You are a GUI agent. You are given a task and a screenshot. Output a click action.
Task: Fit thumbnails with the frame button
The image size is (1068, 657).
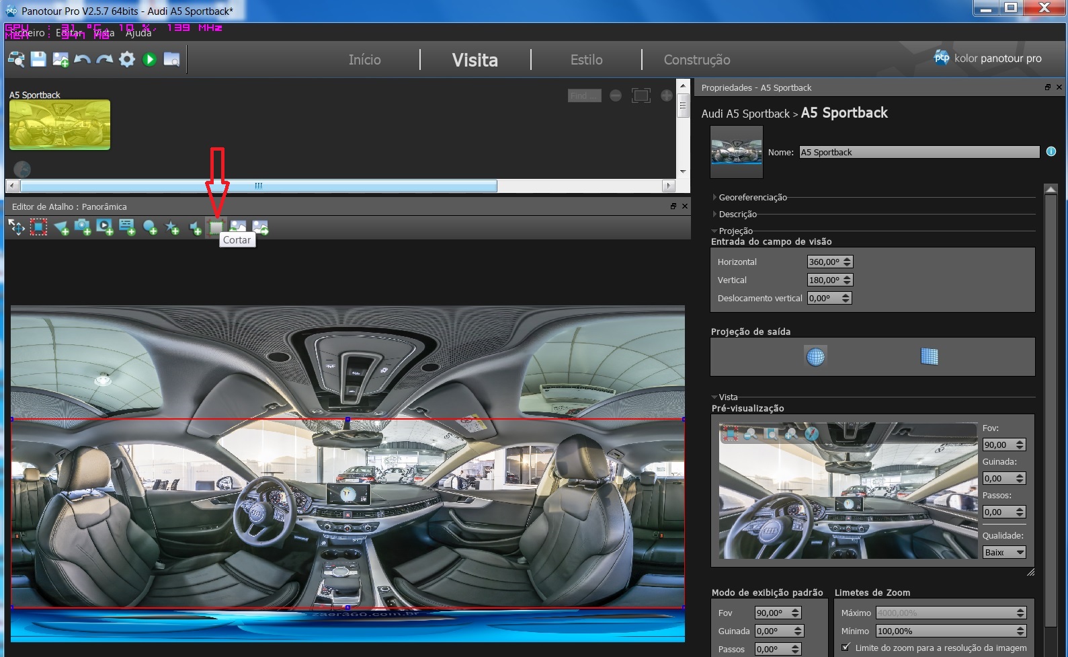(641, 95)
